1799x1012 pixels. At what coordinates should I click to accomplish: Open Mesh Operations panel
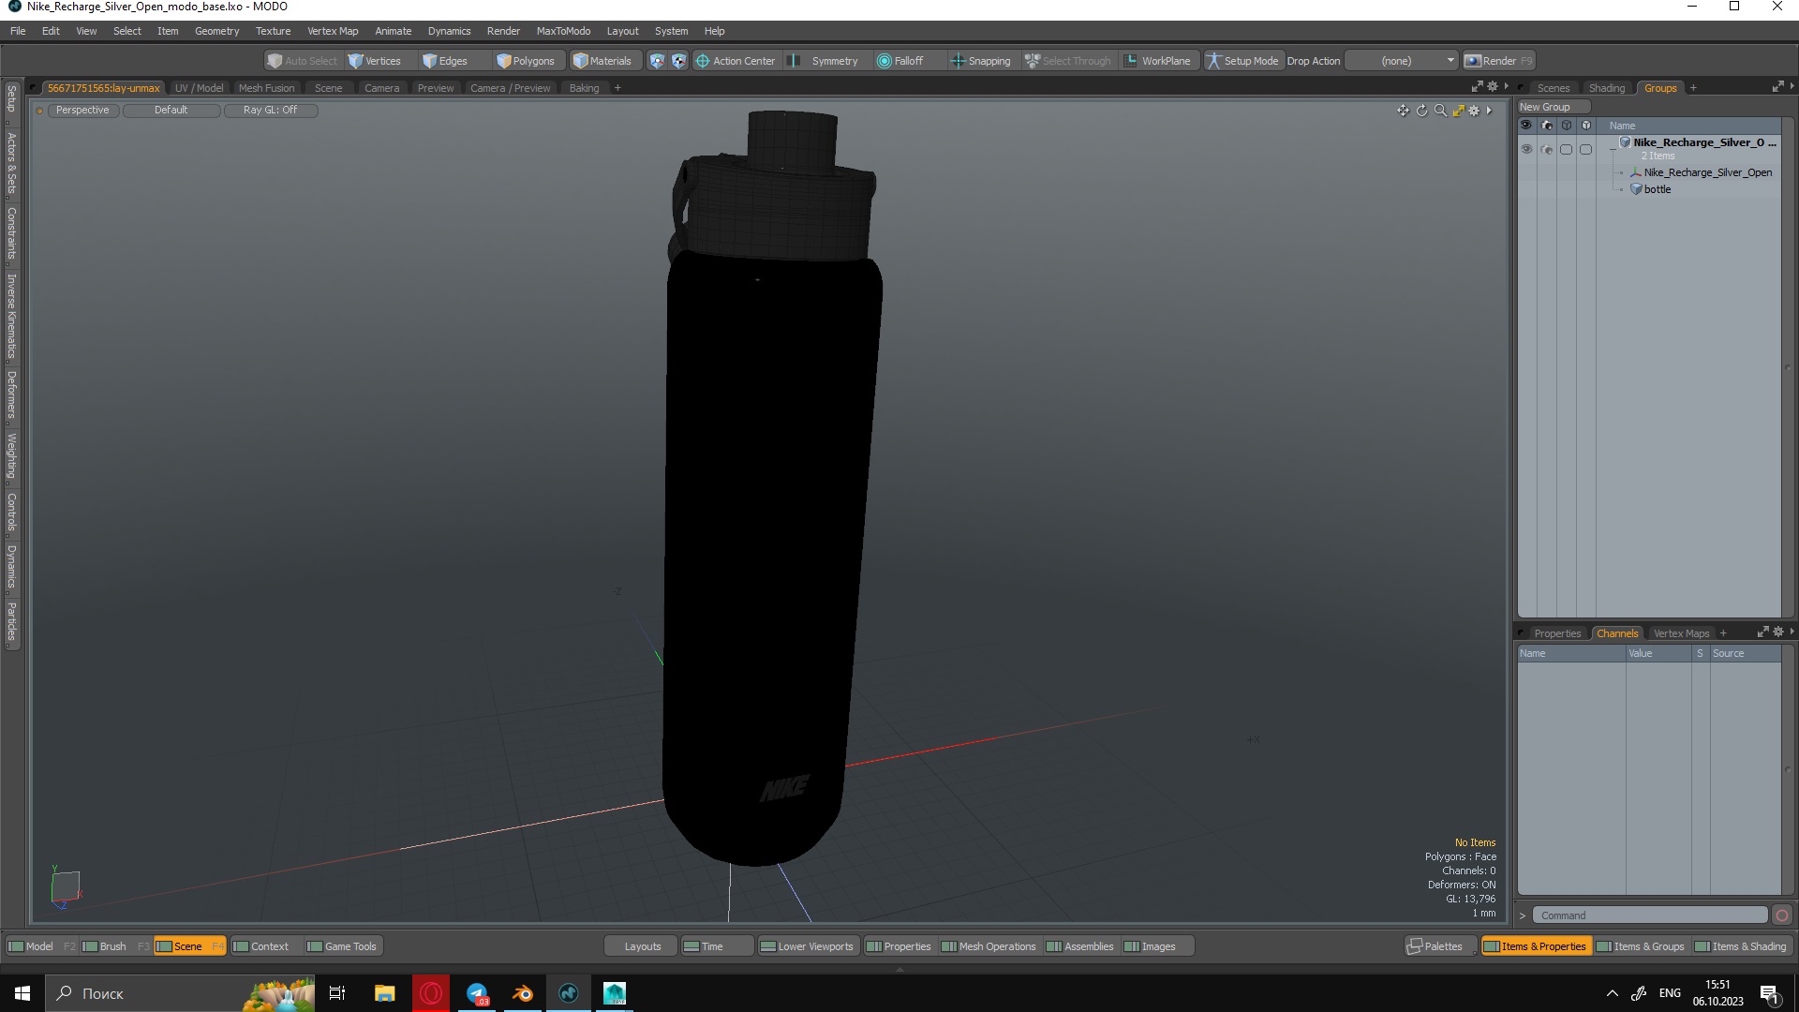[x=989, y=946]
